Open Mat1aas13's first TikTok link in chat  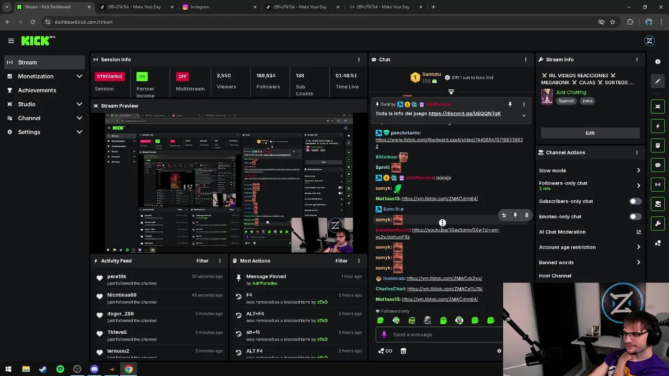point(440,198)
